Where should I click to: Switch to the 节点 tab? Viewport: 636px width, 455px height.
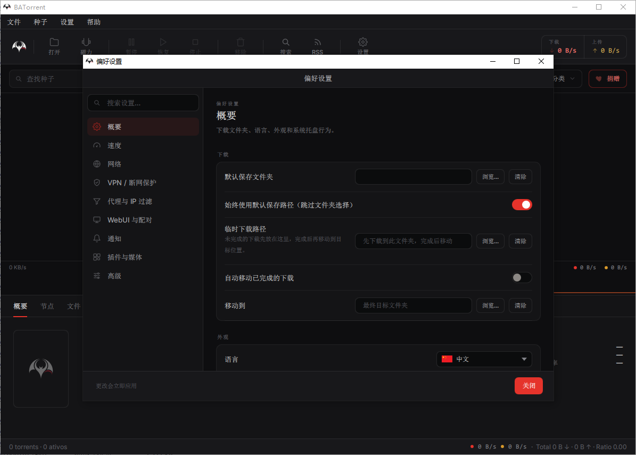pyautogui.click(x=47, y=306)
